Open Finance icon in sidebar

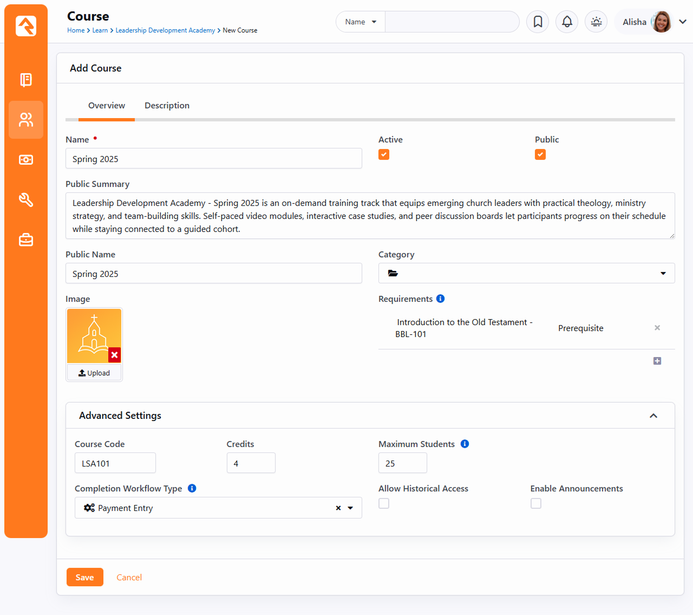(x=26, y=160)
